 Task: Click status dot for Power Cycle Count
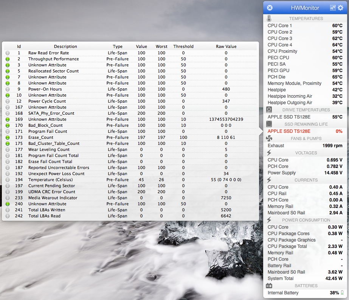[x=8, y=101]
